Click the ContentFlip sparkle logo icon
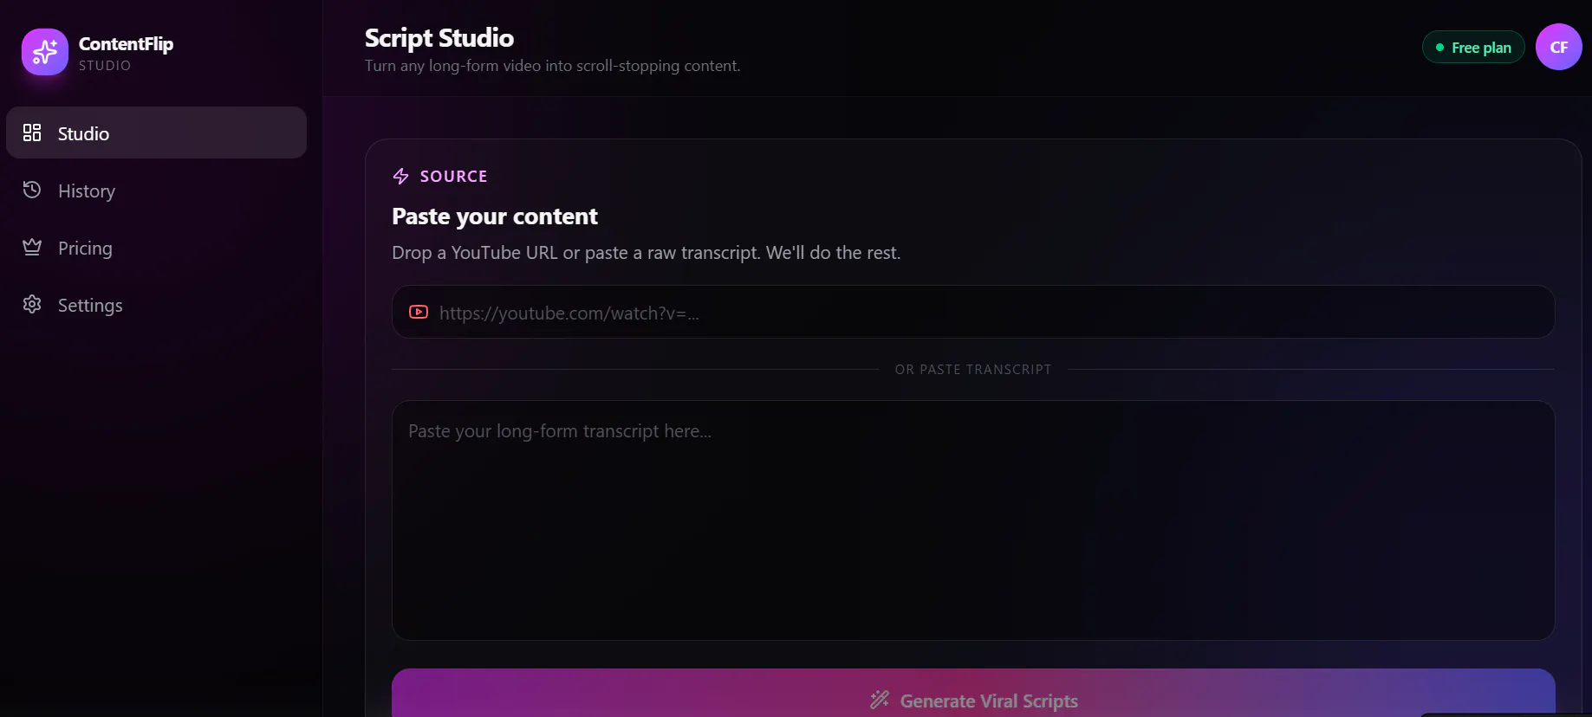This screenshot has height=717, width=1592. point(45,52)
